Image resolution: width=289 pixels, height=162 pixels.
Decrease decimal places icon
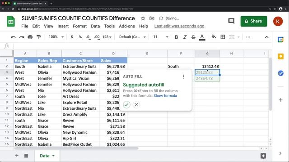[89, 37]
